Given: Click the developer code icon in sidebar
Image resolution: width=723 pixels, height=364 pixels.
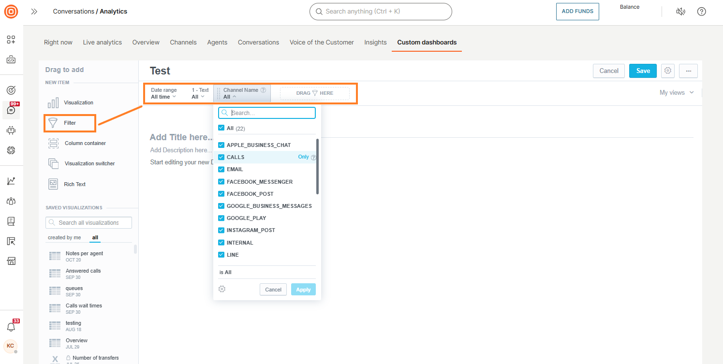Looking at the screenshot, I should point(11,59).
